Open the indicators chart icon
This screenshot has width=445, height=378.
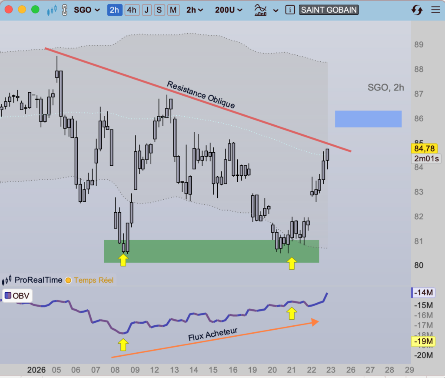(261, 10)
